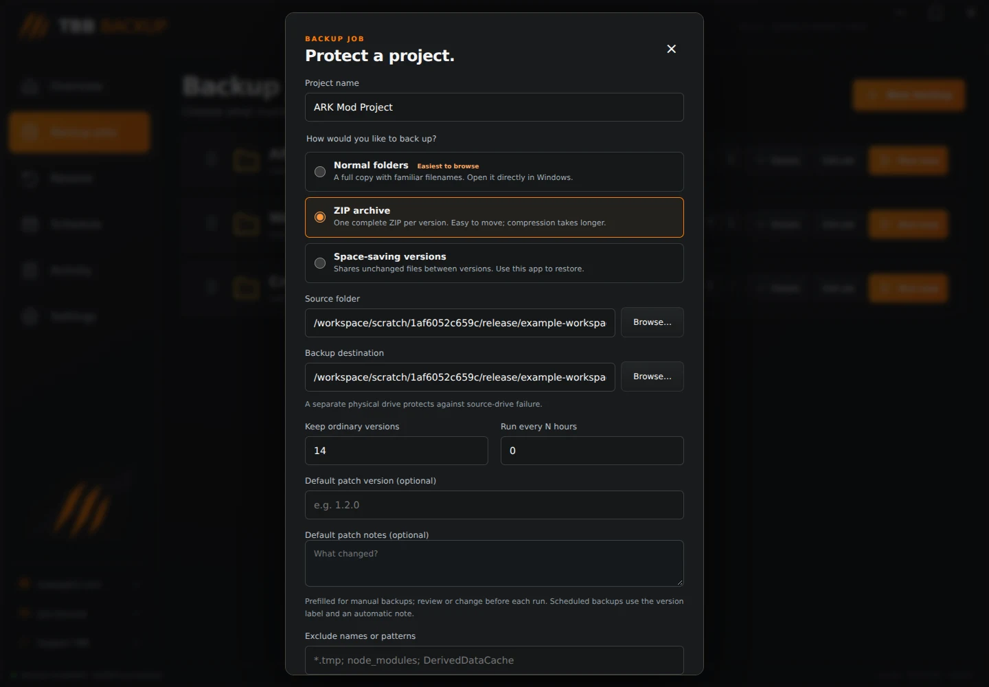
Task: Click the 'Keep ordinary versions' label
Action: point(352,427)
